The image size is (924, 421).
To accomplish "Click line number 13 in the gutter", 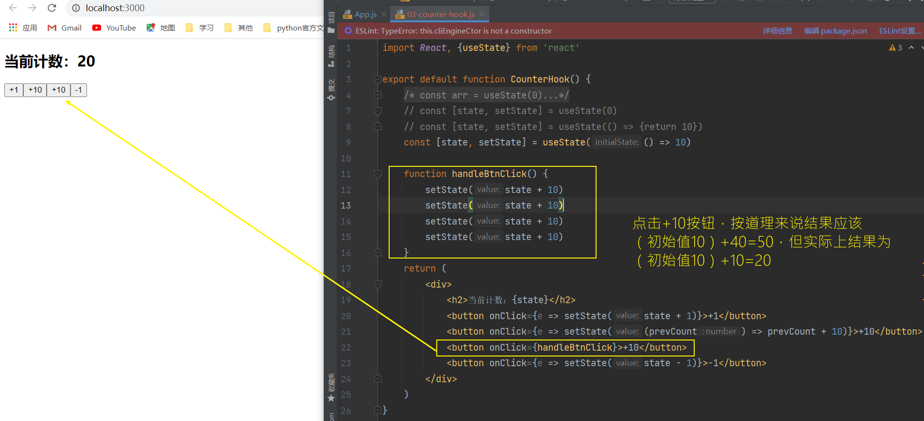I will click(345, 205).
